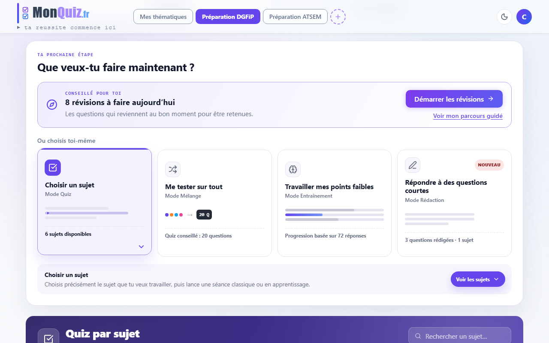Open the Voir mon parcours guidé link

(468, 116)
